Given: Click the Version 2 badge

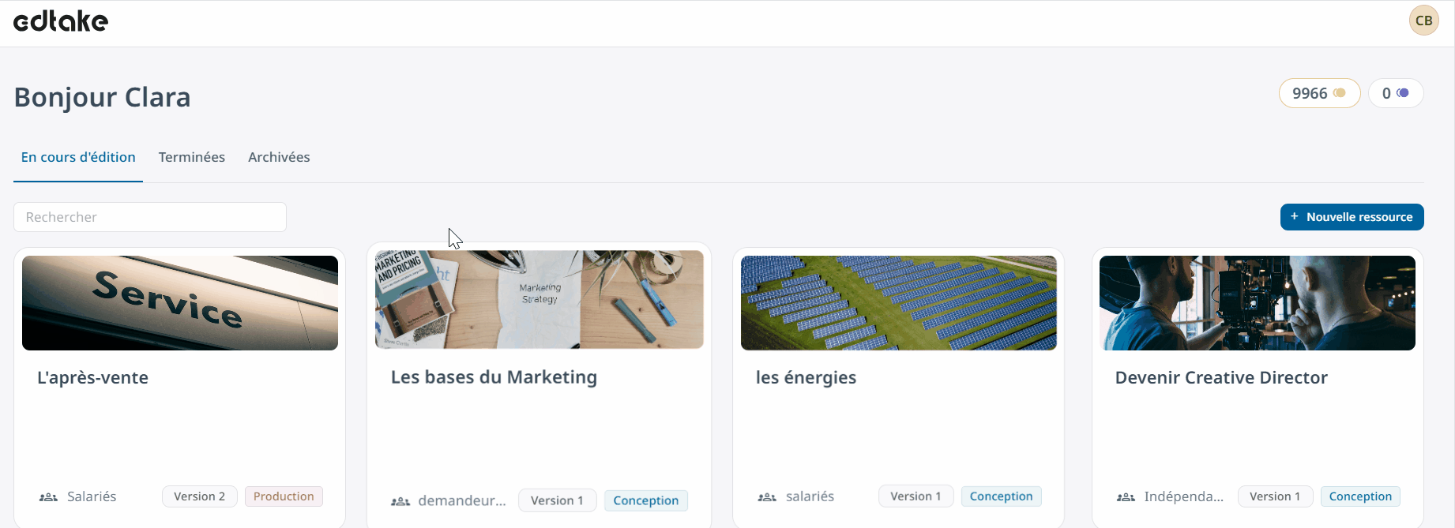Looking at the screenshot, I should coord(199,496).
